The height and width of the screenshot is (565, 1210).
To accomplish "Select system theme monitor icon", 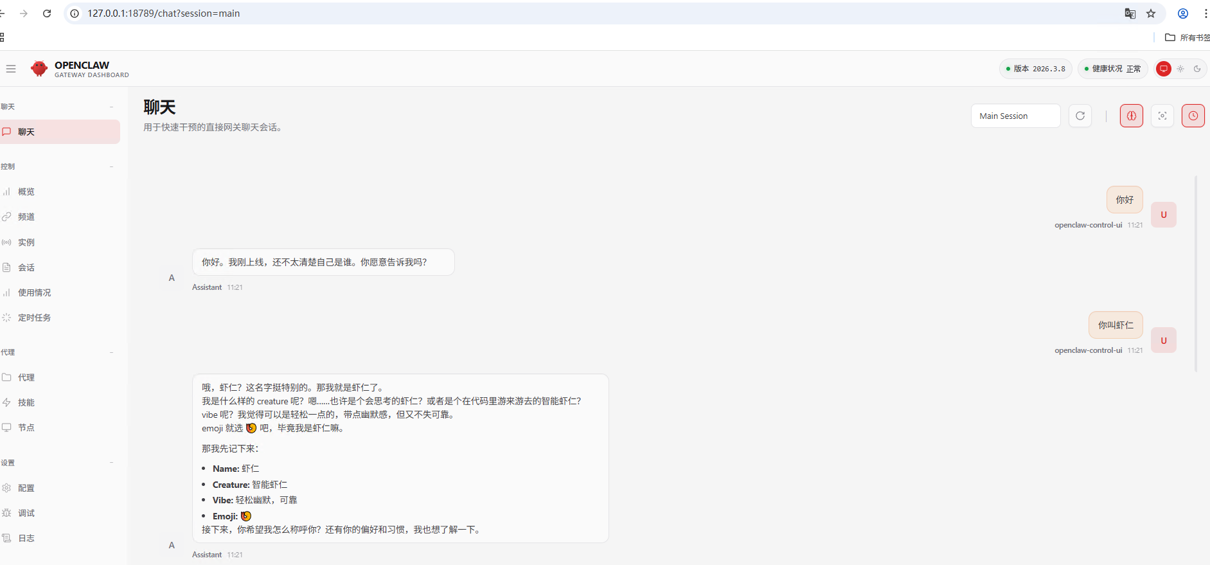I will pos(1163,69).
